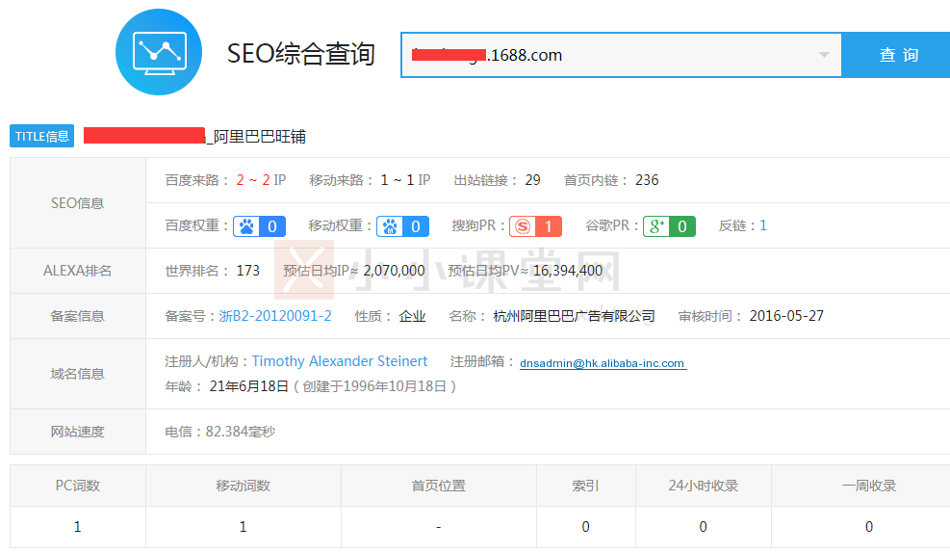Screen dimensions: 950x553
Task: Click the 网站速度 row header
Action: point(78,432)
